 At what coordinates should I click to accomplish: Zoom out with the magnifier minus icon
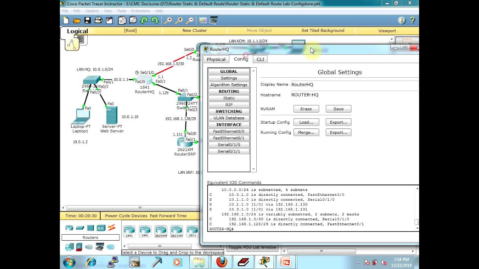coord(190,21)
